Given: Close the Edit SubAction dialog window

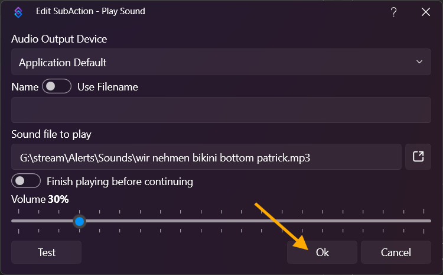Looking at the screenshot, I should pyautogui.click(x=425, y=11).
